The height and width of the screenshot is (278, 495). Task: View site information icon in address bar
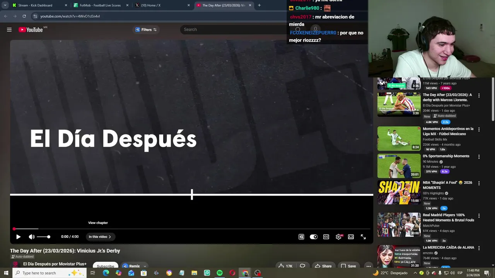[35, 16]
